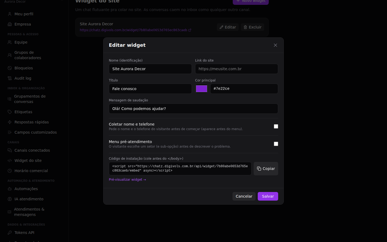The width and height of the screenshot is (387, 242).
Task: Click the Título input field
Action: (x=150, y=89)
